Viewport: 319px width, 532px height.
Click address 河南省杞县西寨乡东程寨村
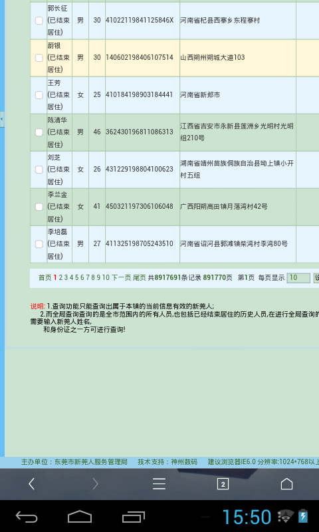[x=220, y=21]
